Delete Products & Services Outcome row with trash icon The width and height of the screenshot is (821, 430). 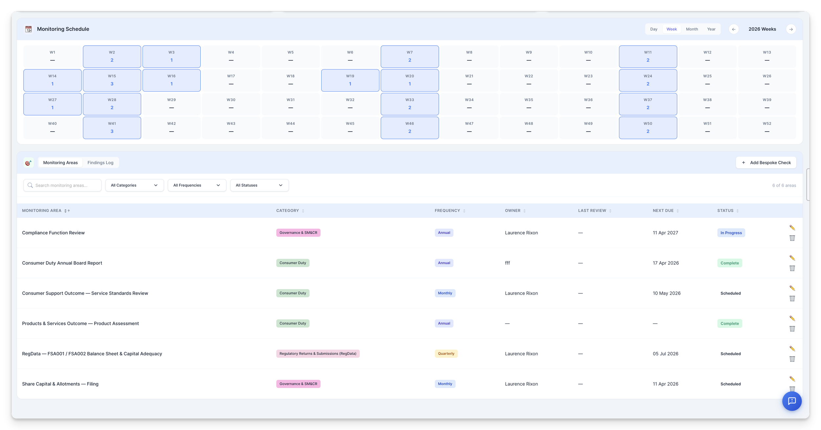pyautogui.click(x=792, y=329)
